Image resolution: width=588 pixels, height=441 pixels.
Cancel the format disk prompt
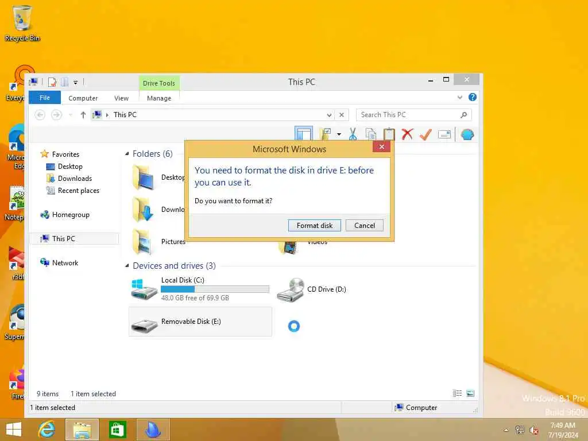pyautogui.click(x=364, y=225)
